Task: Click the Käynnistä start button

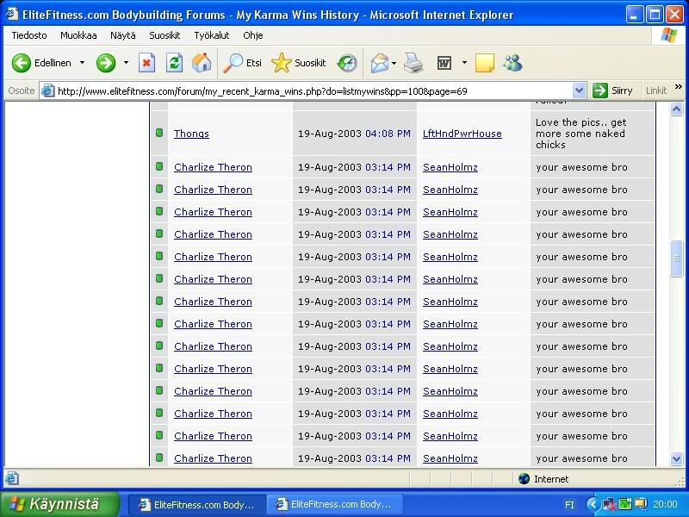Action: click(59, 504)
